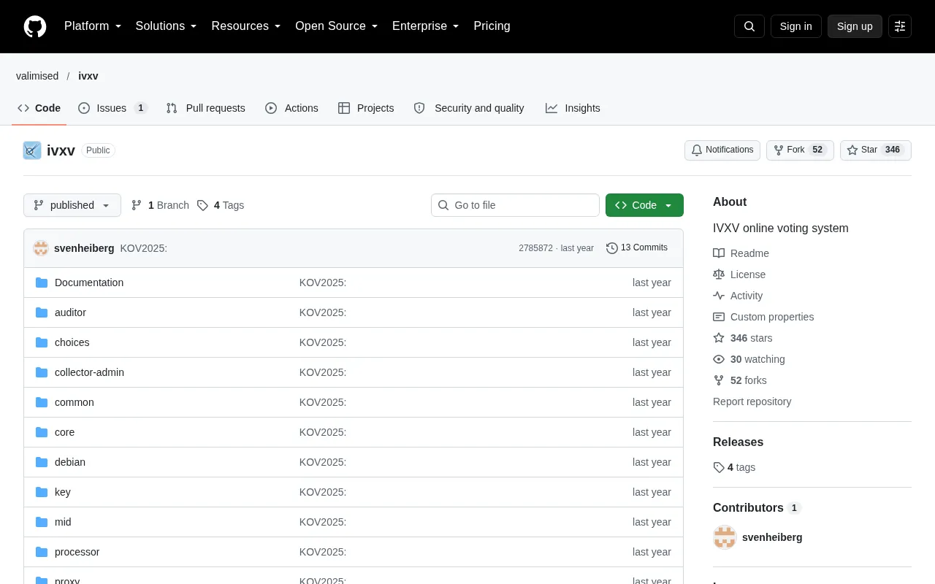Open the published branch selector dropdown
The height and width of the screenshot is (584, 935).
click(72, 205)
